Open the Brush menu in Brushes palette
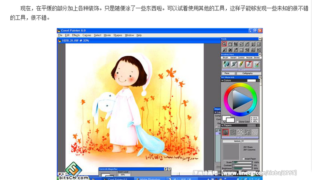This screenshot has width=312, height=180. coord(225,57)
